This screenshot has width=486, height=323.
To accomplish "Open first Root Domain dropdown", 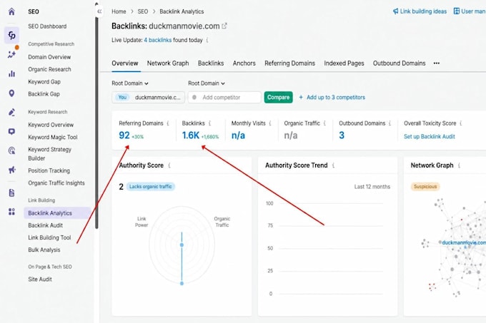I will pos(130,83).
